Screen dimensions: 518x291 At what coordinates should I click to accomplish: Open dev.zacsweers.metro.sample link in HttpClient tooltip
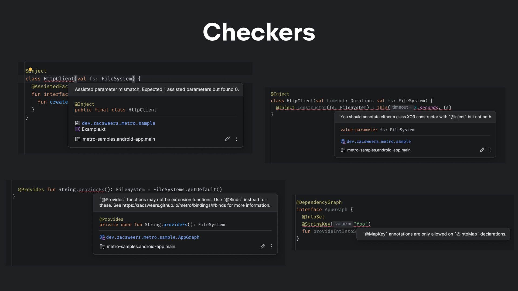click(118, 123)
